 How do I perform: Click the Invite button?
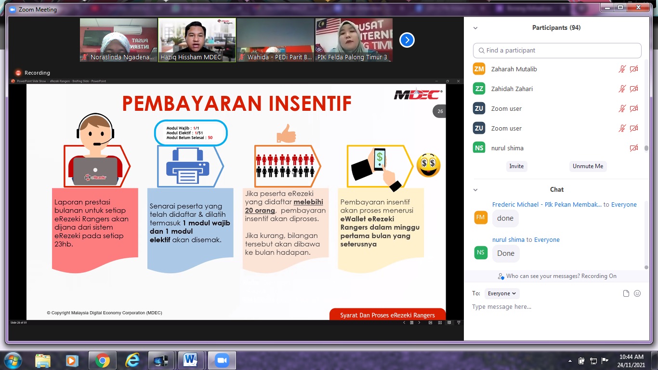tap(516, 166)
